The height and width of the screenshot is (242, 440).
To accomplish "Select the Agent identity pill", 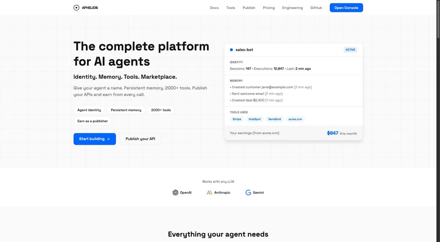I will click(89, 110).
